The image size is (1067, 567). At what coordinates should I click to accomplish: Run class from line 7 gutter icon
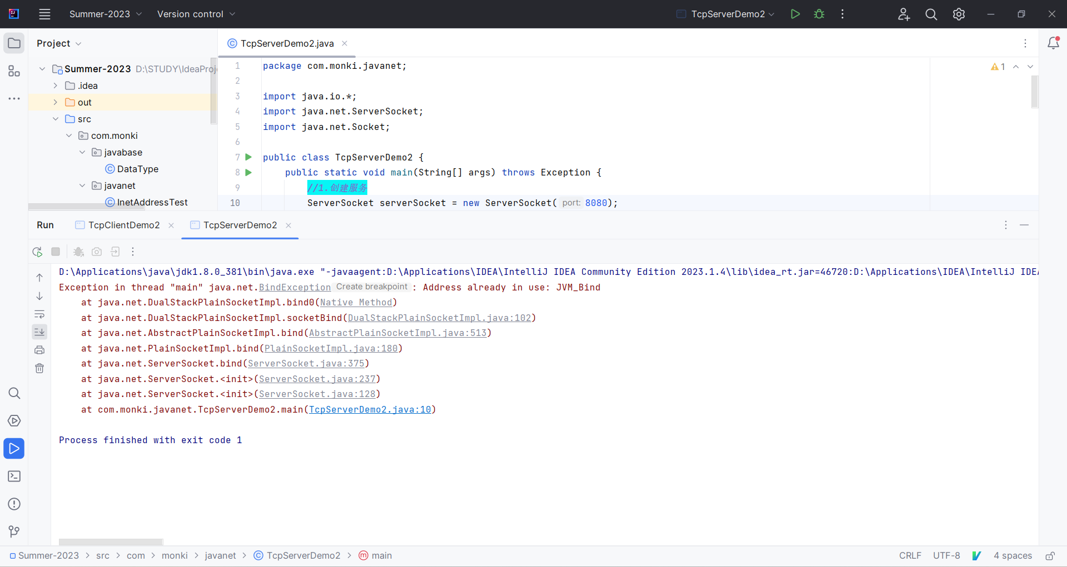pos(248,157)
